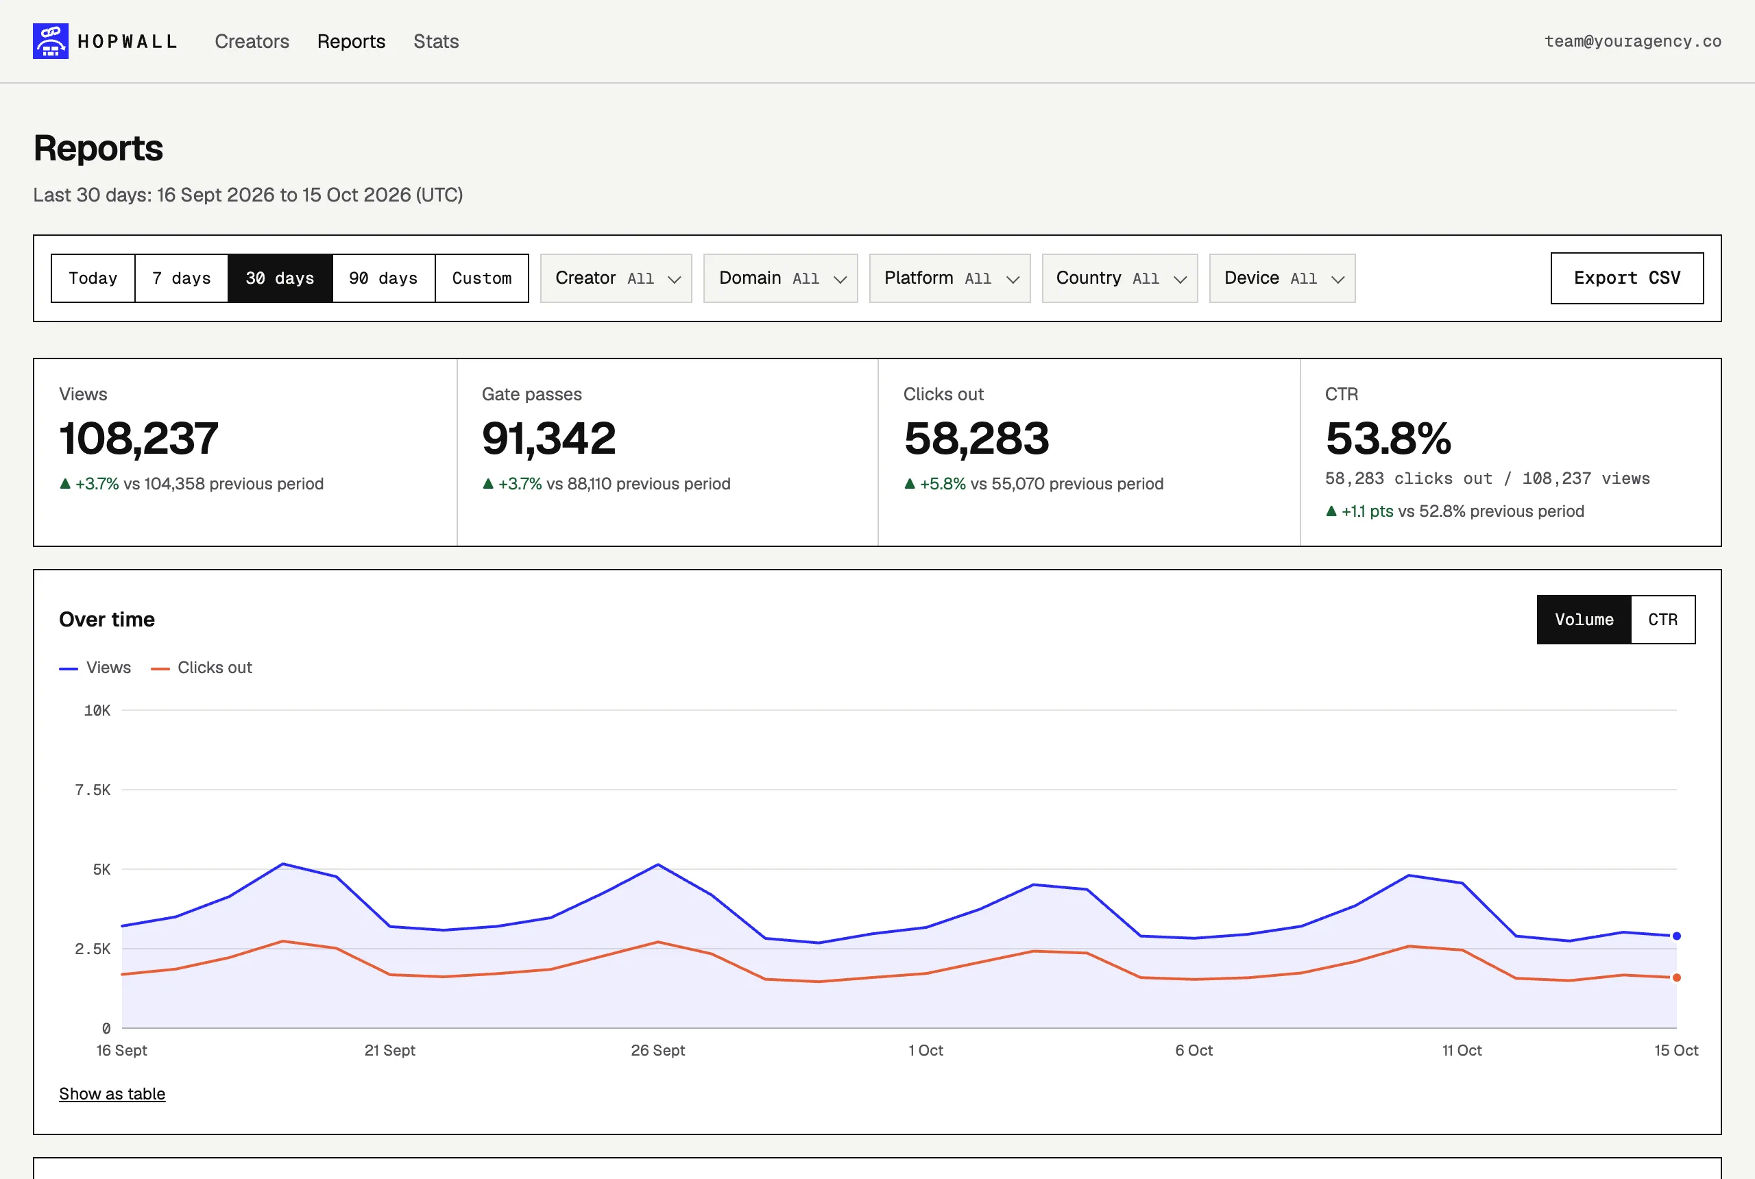Click the Hopwall logo icon
Viewport: 1755px width, 1179px height.
click(x=50, y=41)
